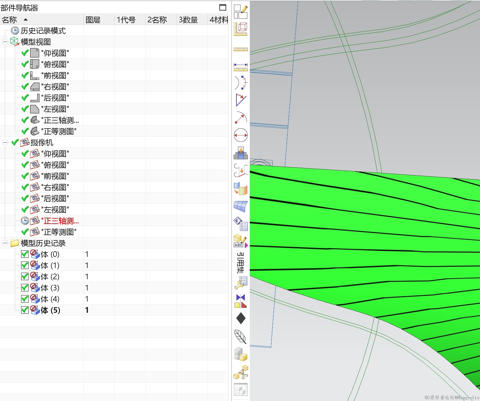Viewport: 480px width, 401px height.
Task: Collapse the 模型历史记录 folder
Action: [x=5, y=243]
